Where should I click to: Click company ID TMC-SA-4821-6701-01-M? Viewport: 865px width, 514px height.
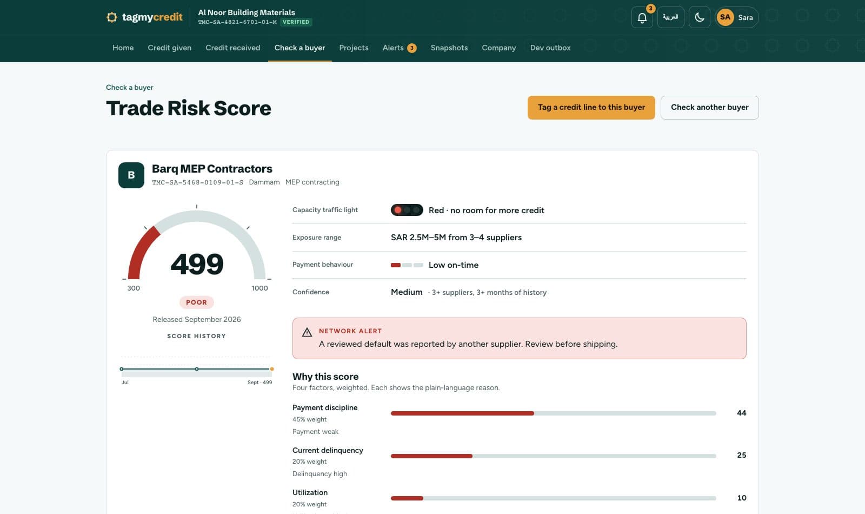click(237, 22)
